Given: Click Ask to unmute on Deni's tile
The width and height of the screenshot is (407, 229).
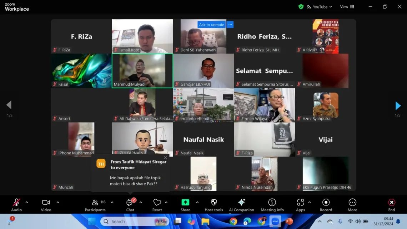Looking at the screenshot, I should 211,25.
